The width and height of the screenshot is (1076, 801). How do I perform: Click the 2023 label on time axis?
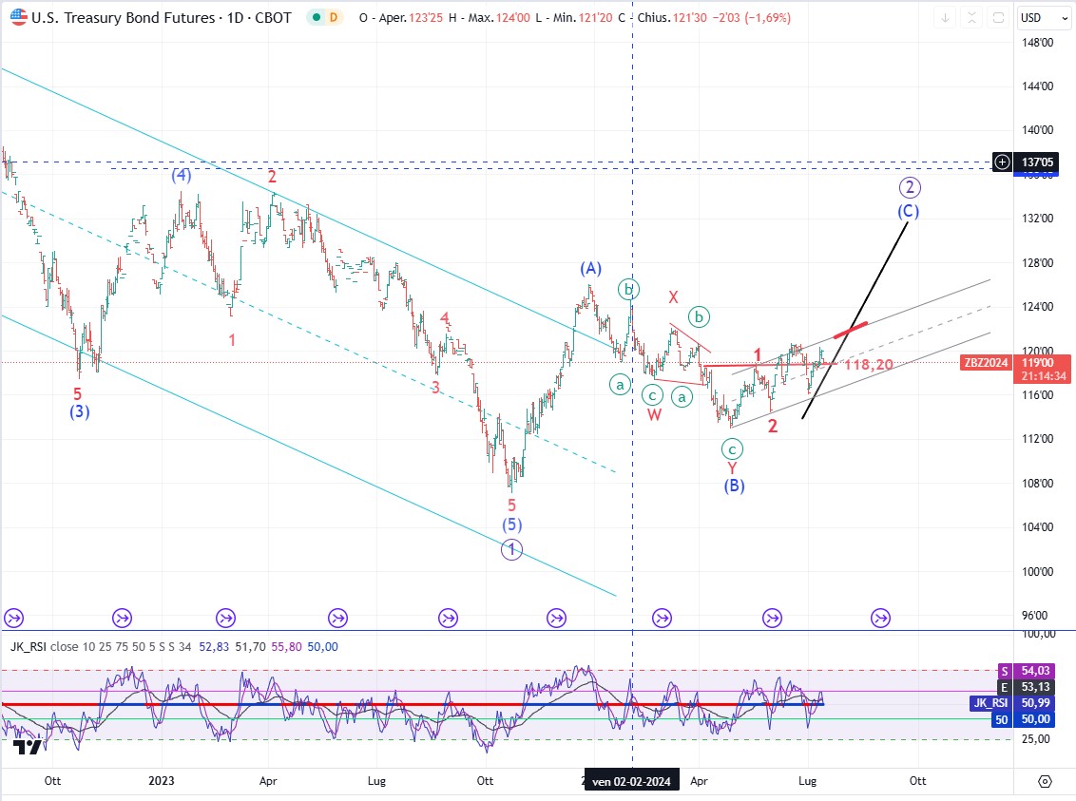pyautogui.click(x=162, y=780)
